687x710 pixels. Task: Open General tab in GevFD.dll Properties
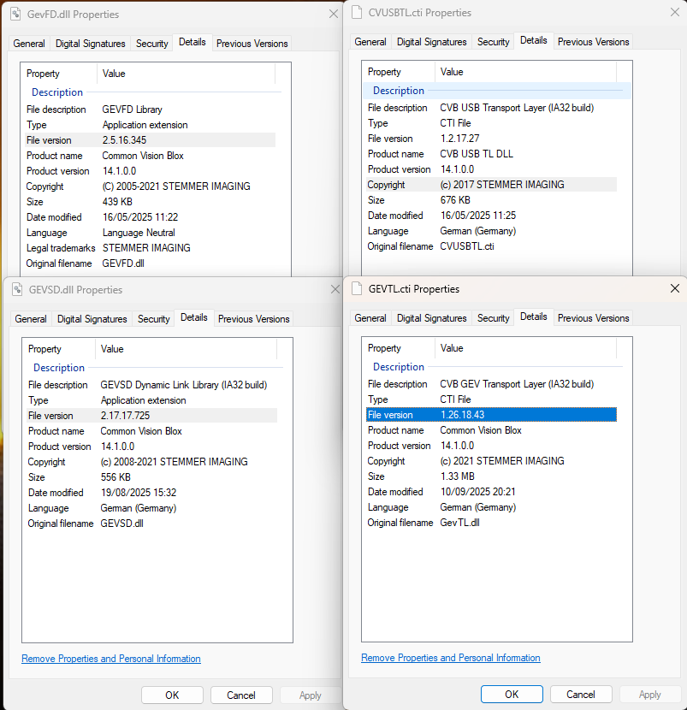point(29,44)
